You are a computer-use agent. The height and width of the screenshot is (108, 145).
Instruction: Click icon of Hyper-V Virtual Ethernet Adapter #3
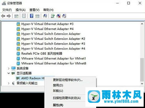point(18,24)
